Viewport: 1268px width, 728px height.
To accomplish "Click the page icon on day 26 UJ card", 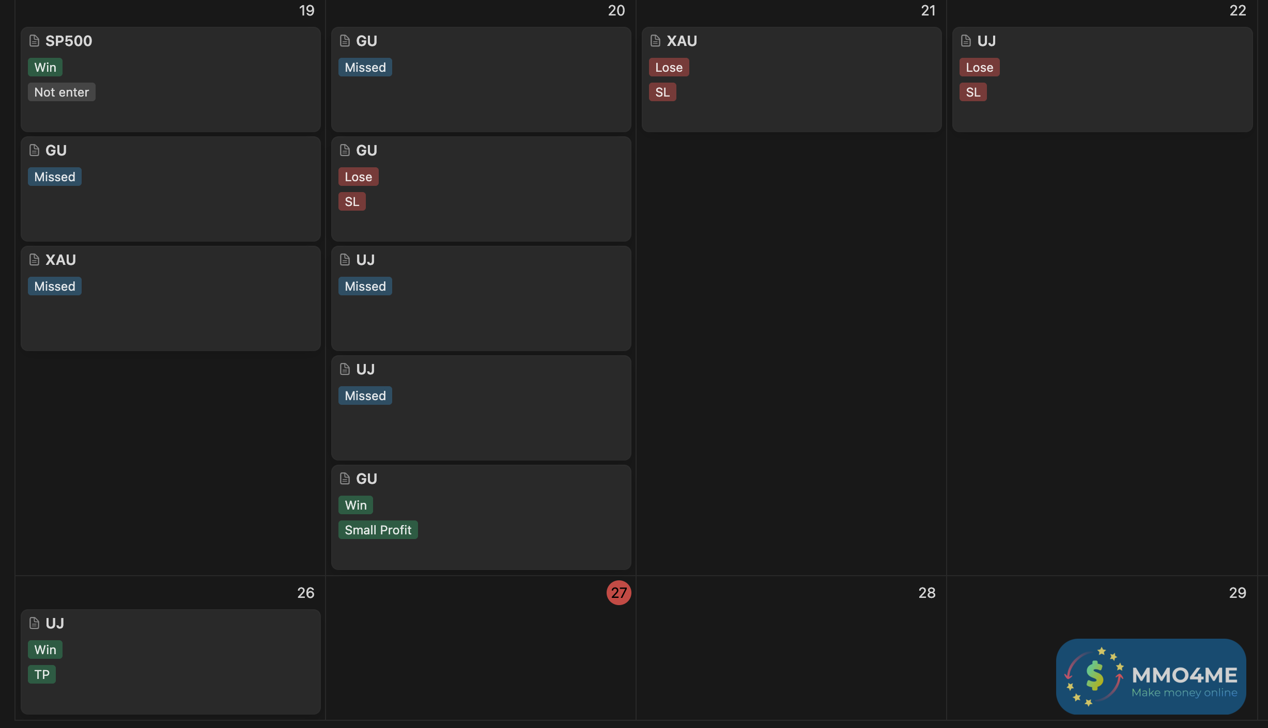I will (35, 623).
